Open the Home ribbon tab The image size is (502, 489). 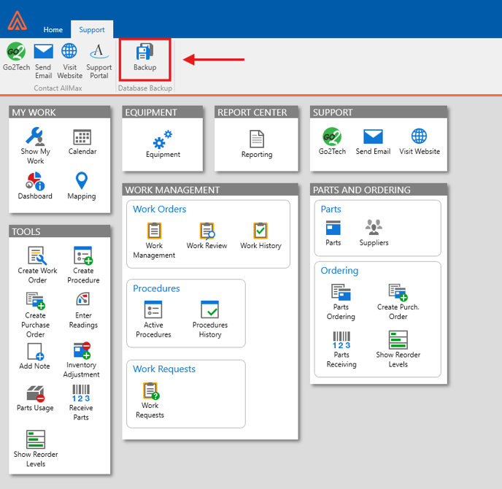coord(53,30)
